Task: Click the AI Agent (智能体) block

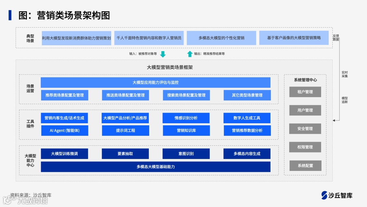Action: (65, 131)
